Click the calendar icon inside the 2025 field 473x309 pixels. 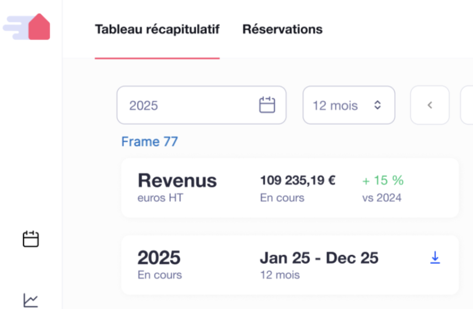coord(267,105)
